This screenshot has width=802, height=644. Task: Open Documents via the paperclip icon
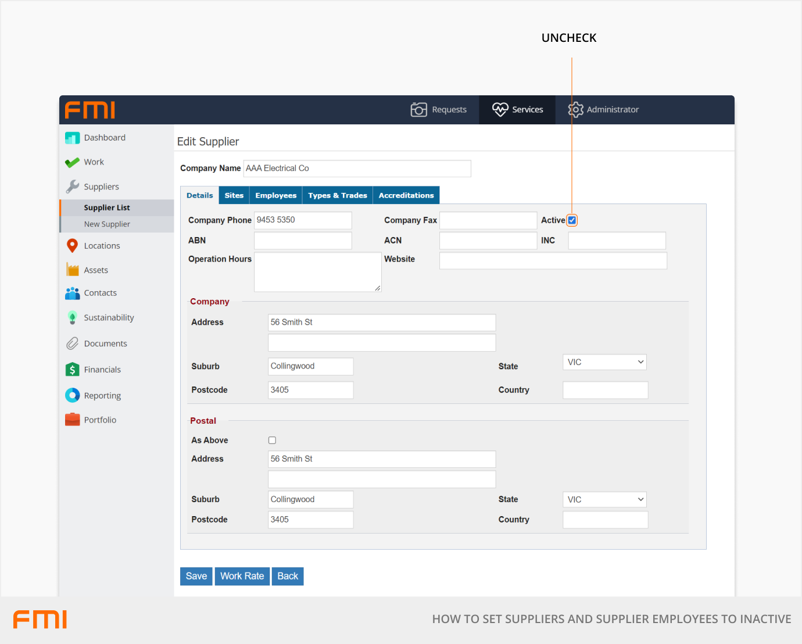72,344
